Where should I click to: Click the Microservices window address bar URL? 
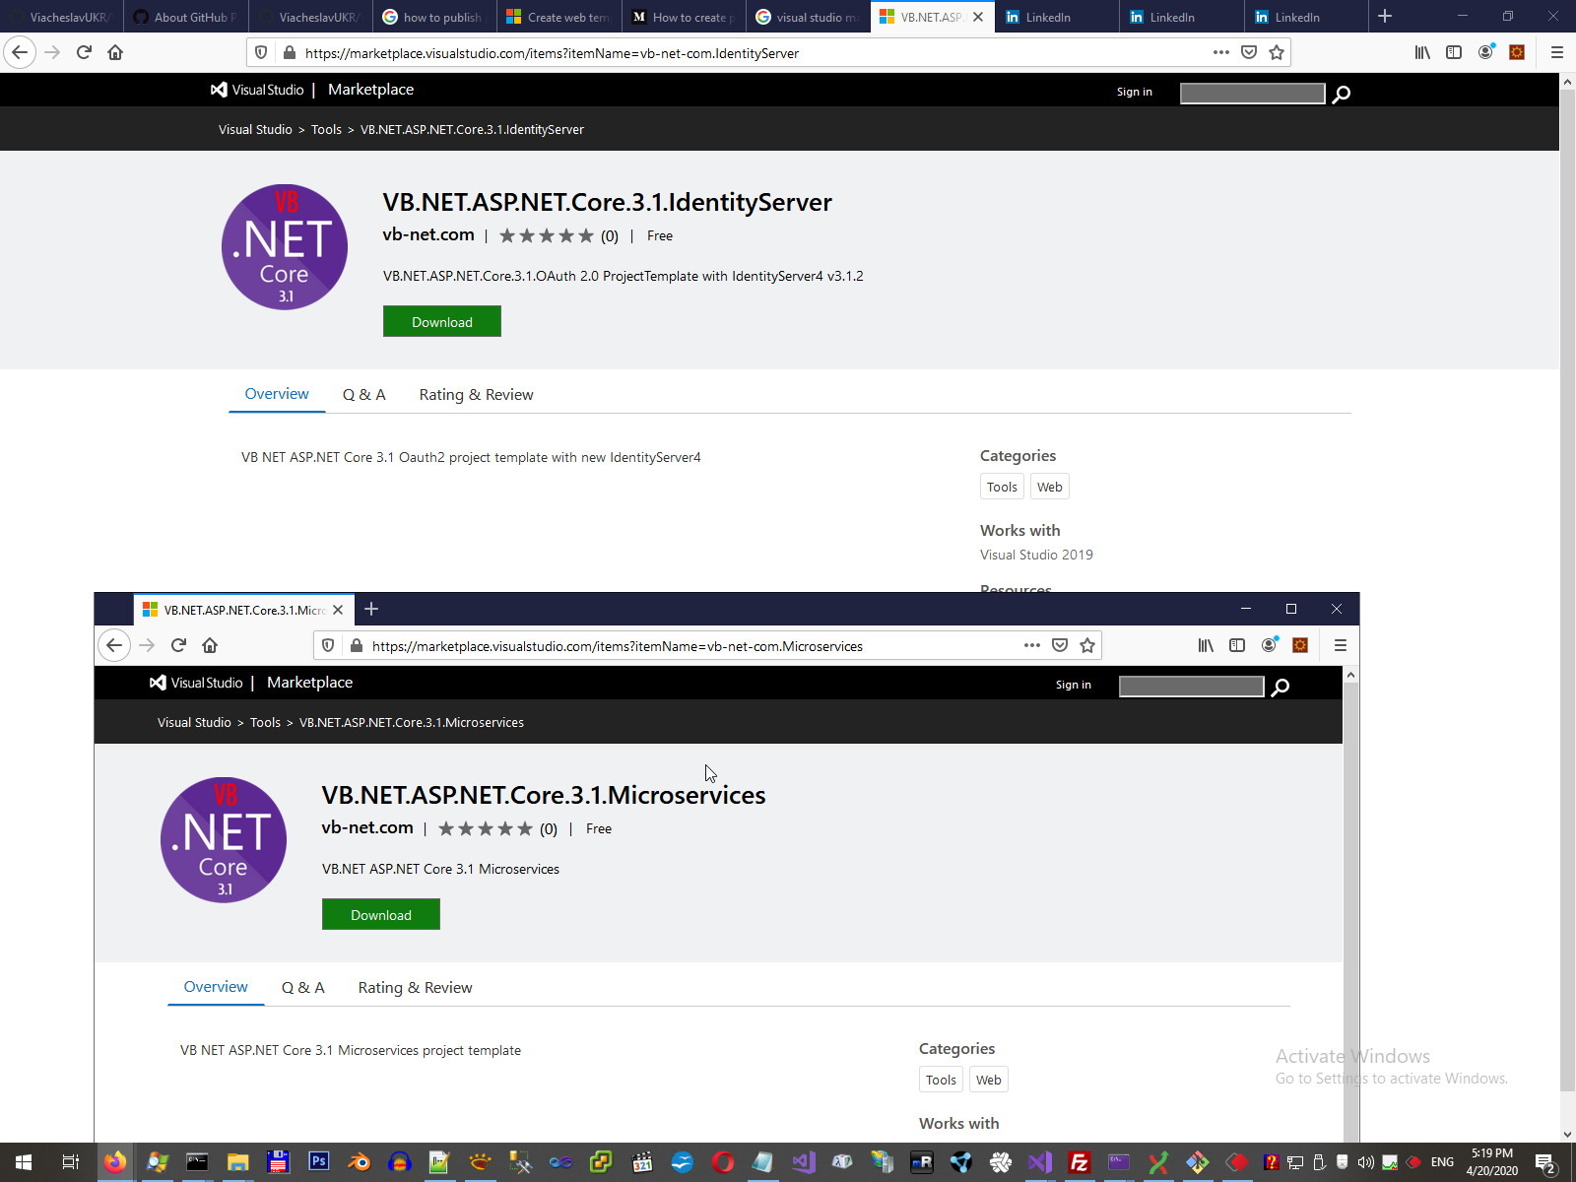coord(618,646)
